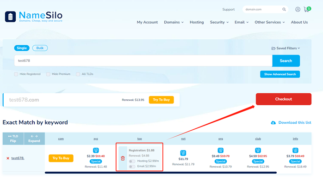Click the Expand column control
The width and height of the screenshot is (323, 187).
[x=34, y=139]
